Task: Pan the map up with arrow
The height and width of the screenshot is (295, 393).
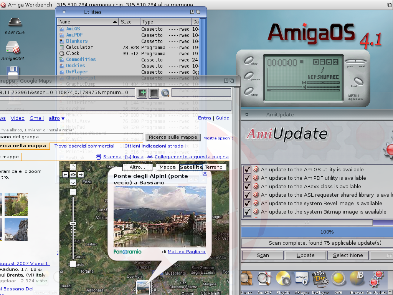Action: [73, 167]
